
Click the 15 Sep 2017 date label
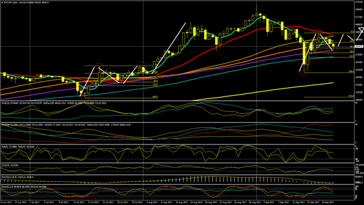[x=313, y=203]
